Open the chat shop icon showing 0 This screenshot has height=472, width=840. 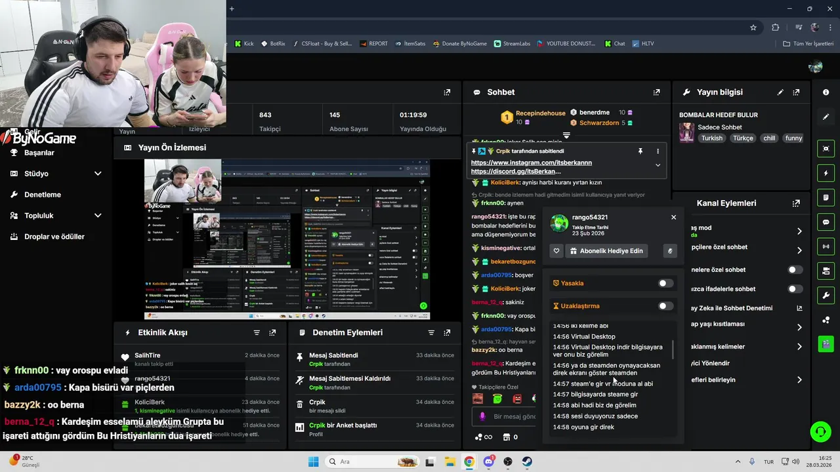pyautogui.click(x=510, y=437)
